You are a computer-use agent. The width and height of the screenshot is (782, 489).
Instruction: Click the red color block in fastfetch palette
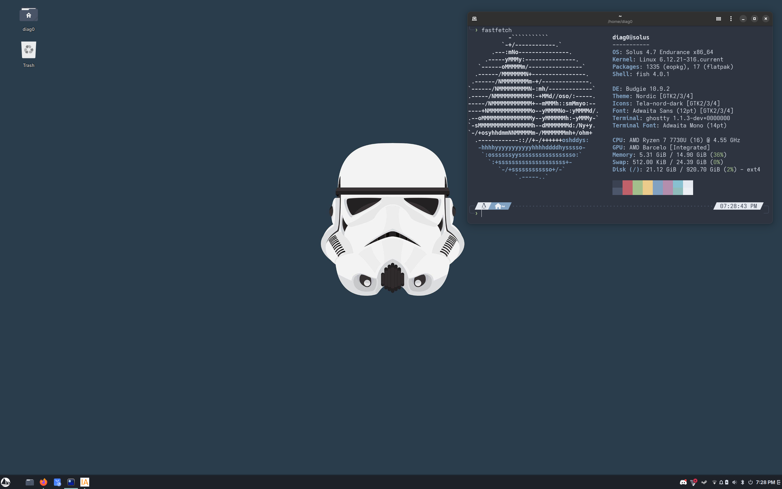[x=627, y=188]
